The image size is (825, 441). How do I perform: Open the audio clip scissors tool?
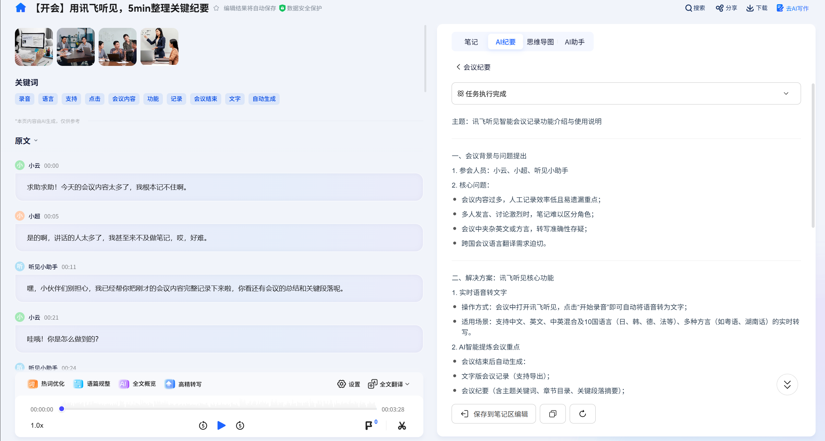point(402,425)
